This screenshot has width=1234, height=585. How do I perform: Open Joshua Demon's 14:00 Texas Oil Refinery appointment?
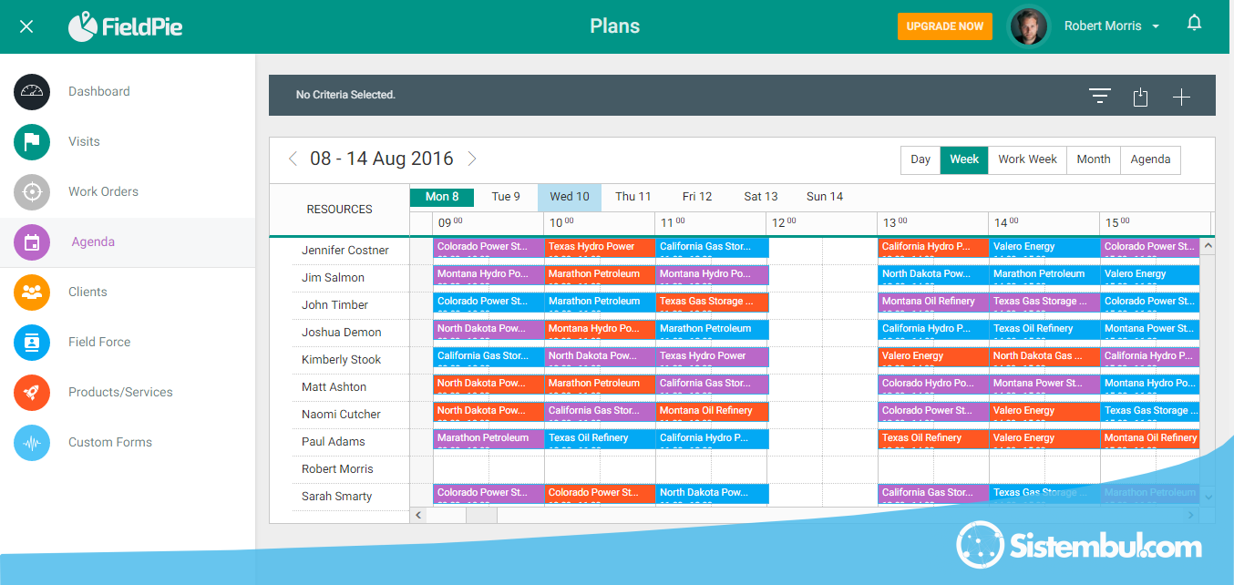pos(1045,329)
